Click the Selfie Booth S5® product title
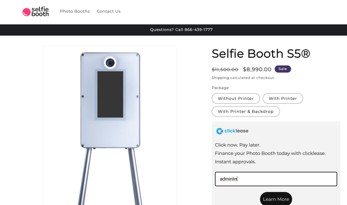This screenshot has width=347, height=205. point(261,54)
